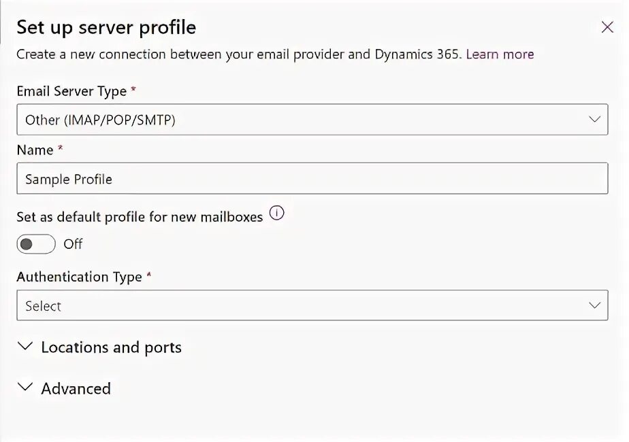
Task: Click the chevron arrow in Email Server Type
Action: [594, 120]
